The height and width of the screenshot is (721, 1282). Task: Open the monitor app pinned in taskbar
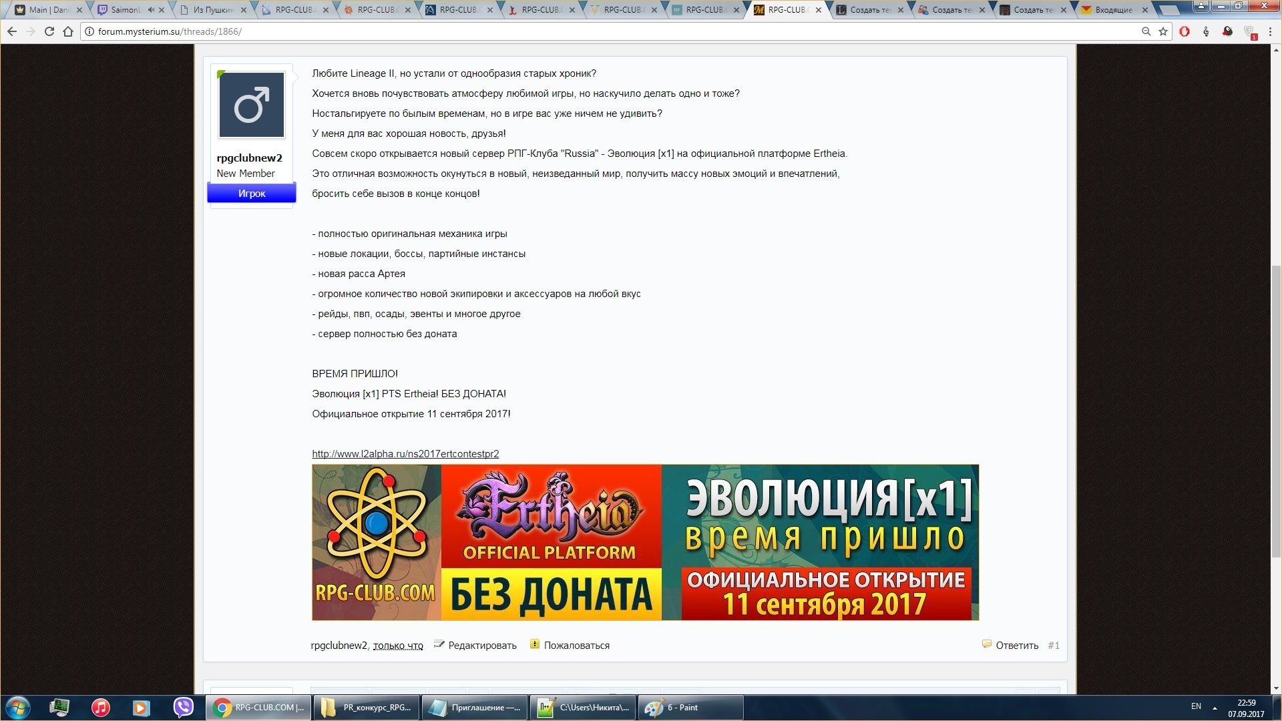coord(59,708)
